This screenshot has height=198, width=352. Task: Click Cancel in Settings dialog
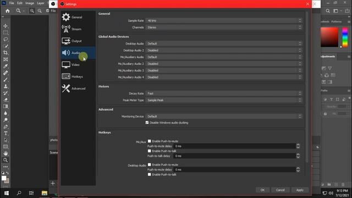(280, 190)
